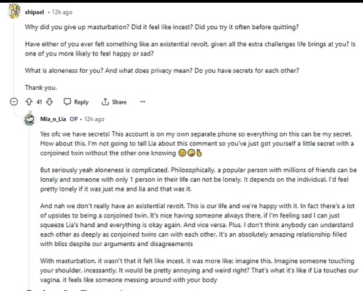Click the OP badge beside Mia_n_Lia
Image resolution: width=363 pixels, height=291 pixels.
pyautogui.click(x=74, y=119)
